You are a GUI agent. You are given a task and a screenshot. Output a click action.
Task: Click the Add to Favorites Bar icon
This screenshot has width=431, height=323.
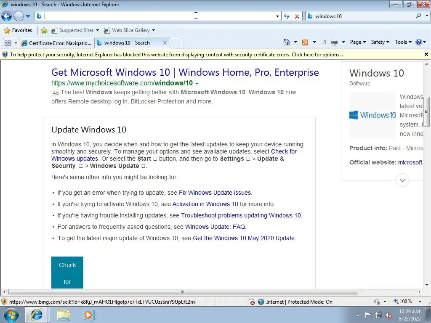pyautogui.click(x=44, y=30)
